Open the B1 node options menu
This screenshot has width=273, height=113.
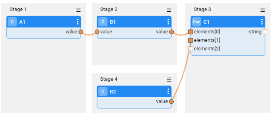point(168,22)
